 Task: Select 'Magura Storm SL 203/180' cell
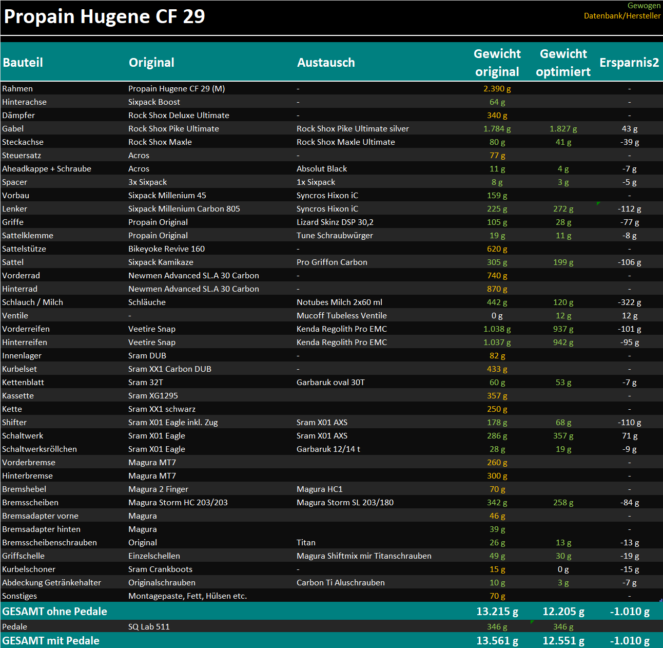click(x=345, y=503)
